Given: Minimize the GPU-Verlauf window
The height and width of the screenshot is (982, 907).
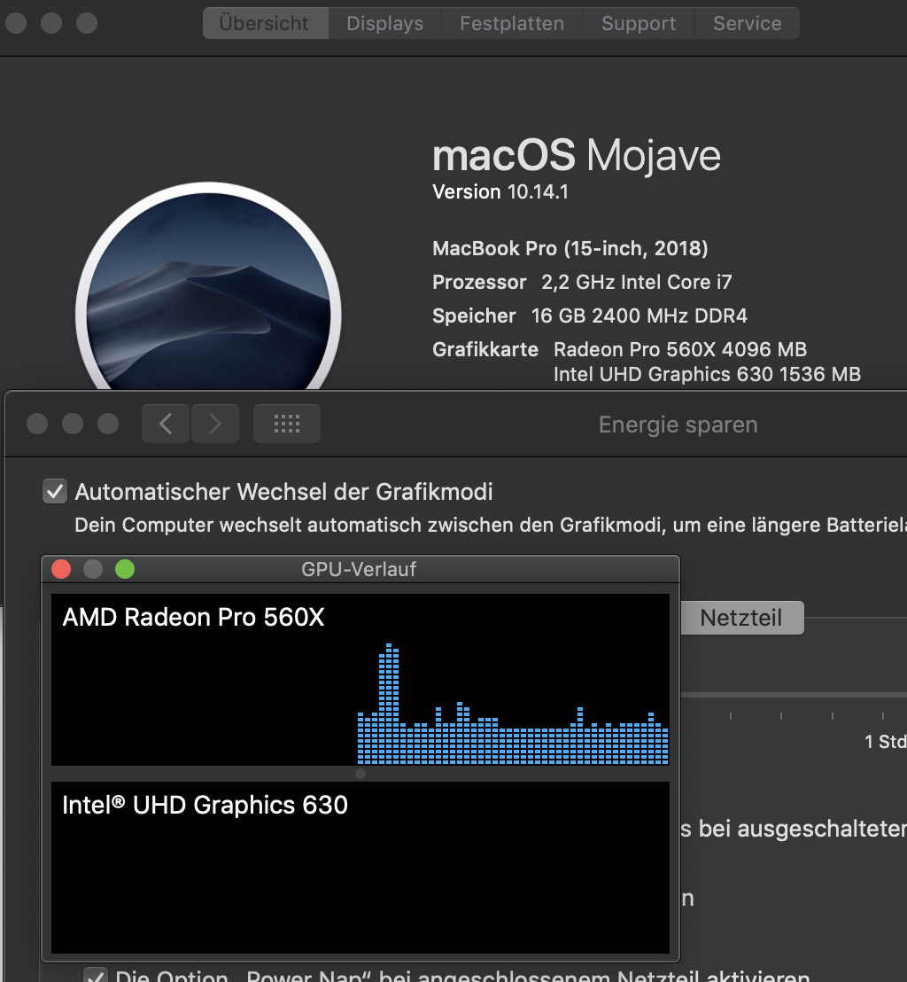Looking at the screenshot, I should click(93, 569).
